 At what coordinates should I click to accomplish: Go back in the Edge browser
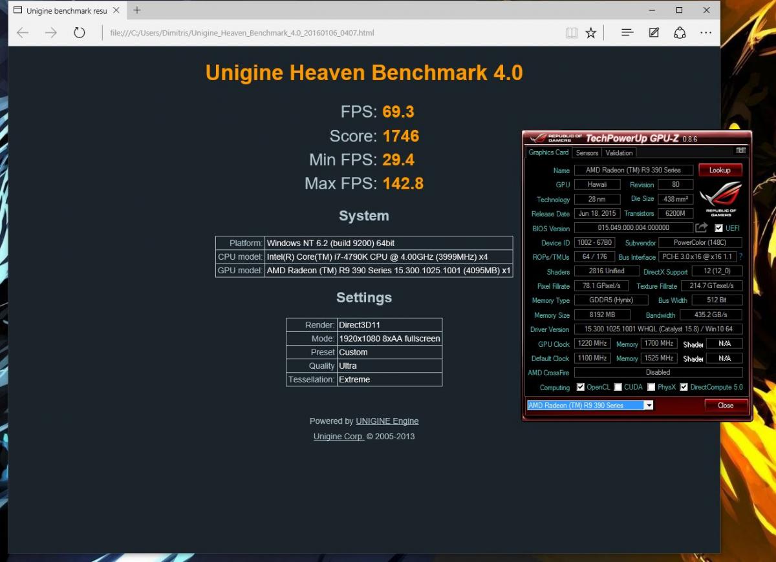click(x=23, y=33)
